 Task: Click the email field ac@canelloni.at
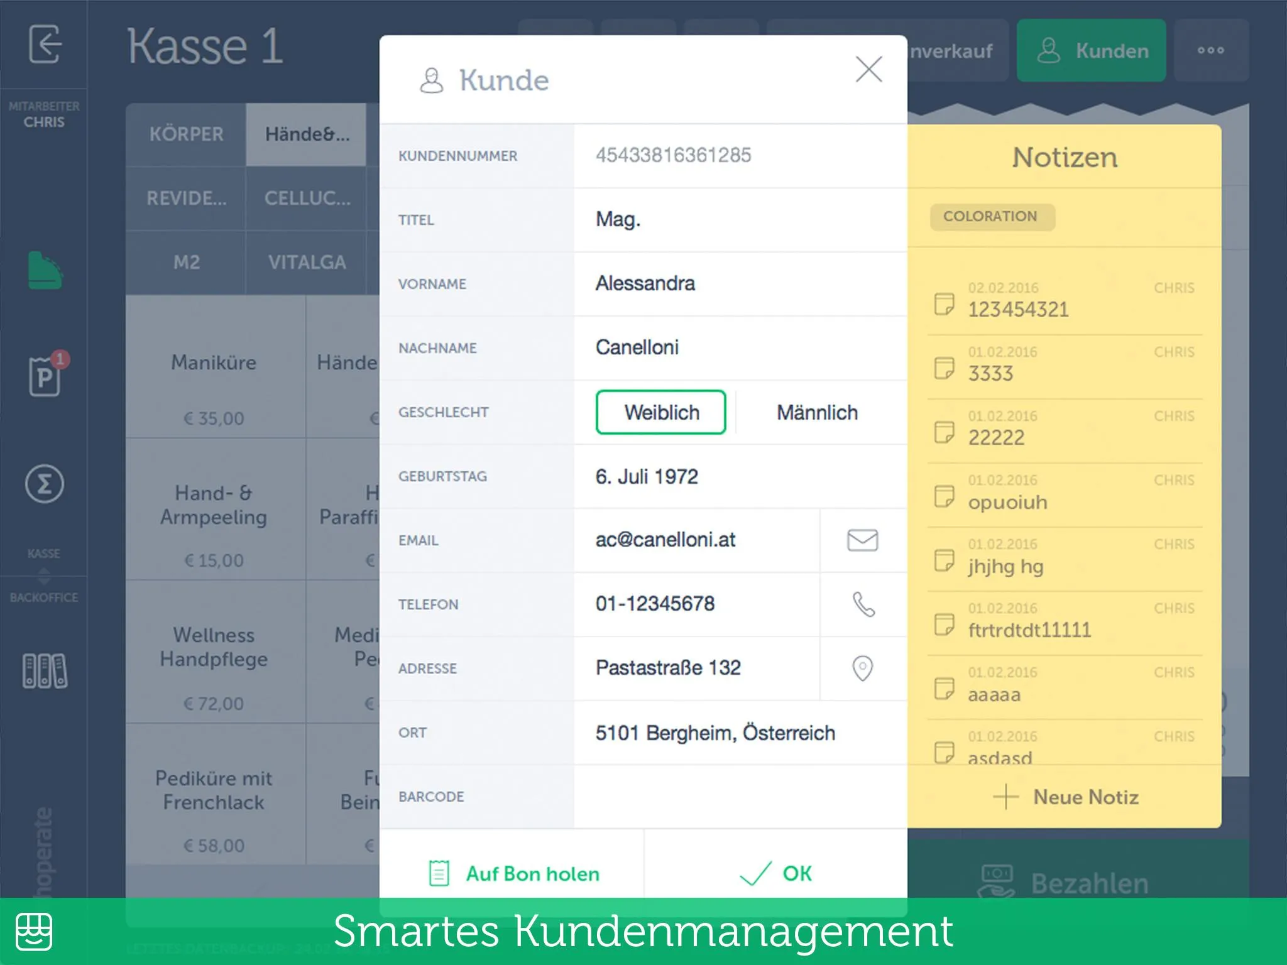[x=697, y=540]
